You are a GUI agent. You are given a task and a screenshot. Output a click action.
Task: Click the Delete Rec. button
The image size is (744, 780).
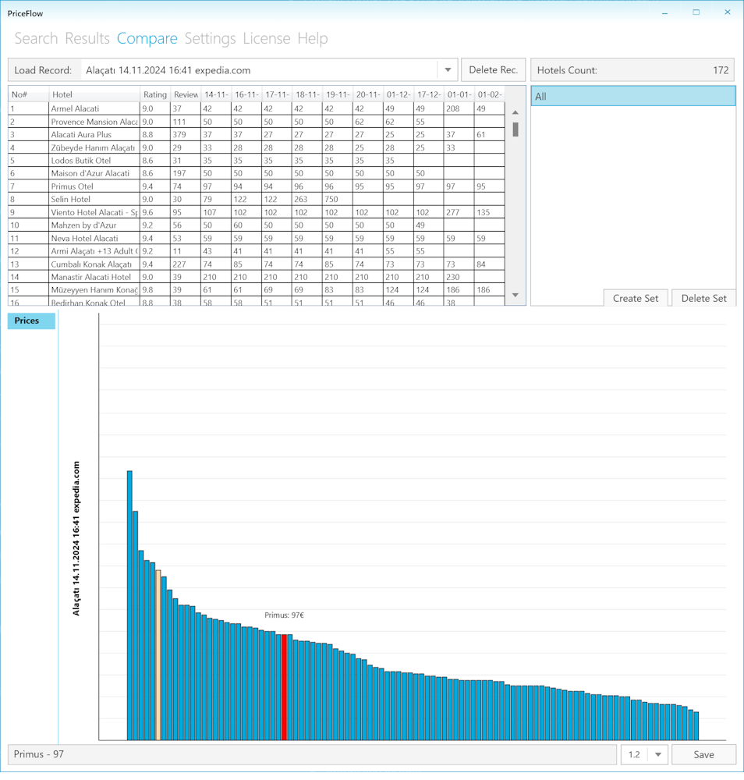(x=494, y=70)
